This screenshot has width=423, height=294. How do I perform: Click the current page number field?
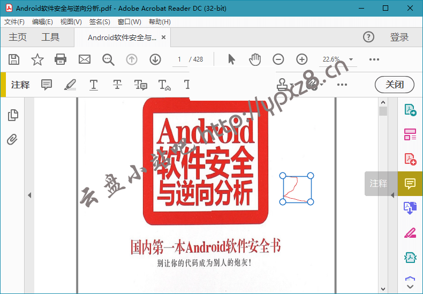click(x=180, y=59)
